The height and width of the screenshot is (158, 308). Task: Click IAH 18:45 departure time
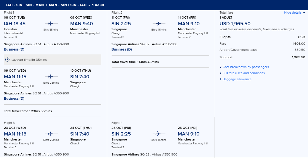point(15,24)
